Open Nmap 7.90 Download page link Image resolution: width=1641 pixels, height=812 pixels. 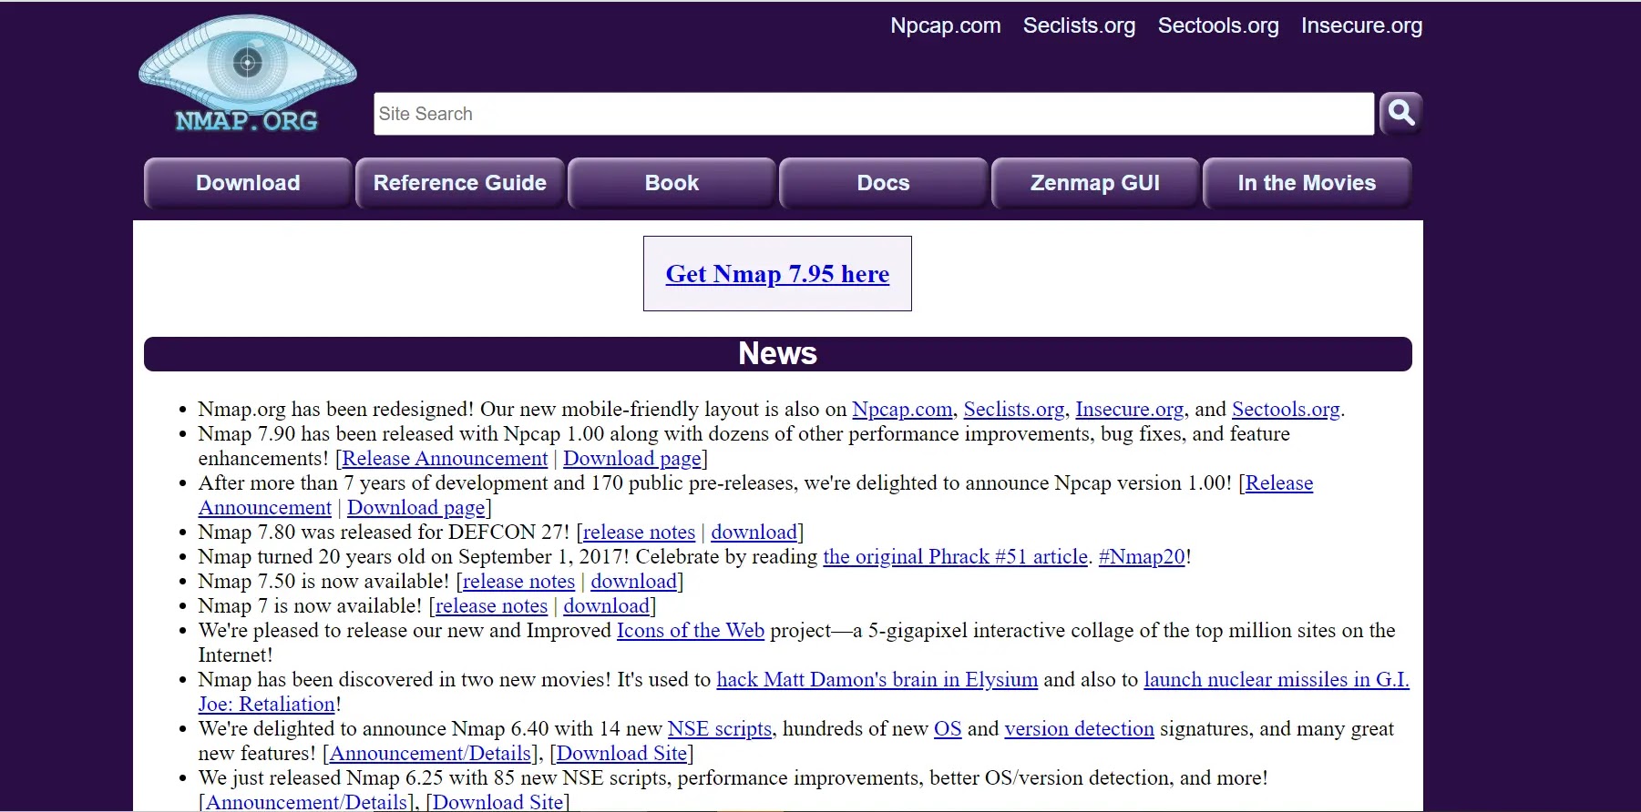632,459
